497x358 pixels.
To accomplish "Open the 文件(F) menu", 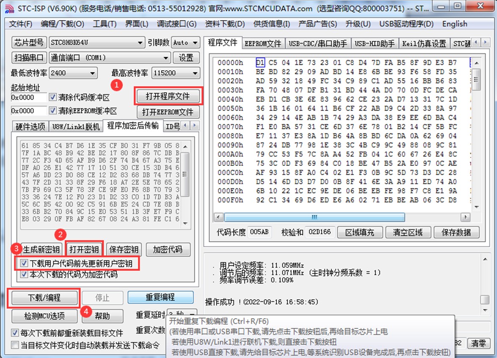I will point(21,24).
